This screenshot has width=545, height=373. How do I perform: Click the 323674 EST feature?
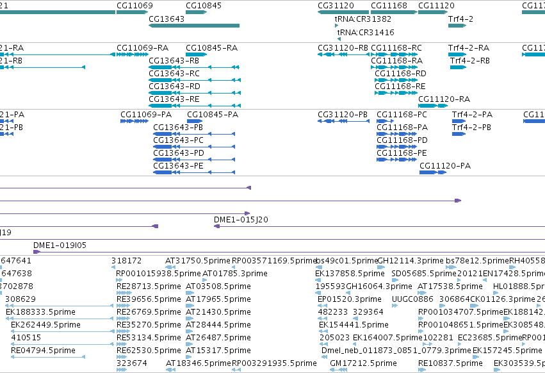[121, 370]
